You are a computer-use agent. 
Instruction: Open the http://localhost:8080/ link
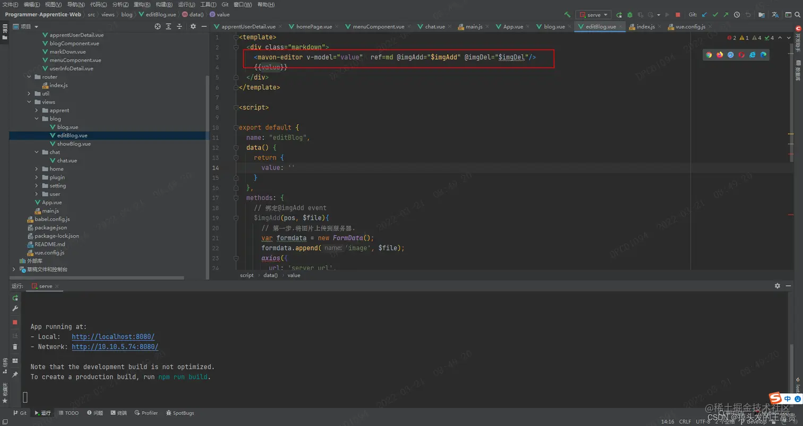click(x=113, y=337)
